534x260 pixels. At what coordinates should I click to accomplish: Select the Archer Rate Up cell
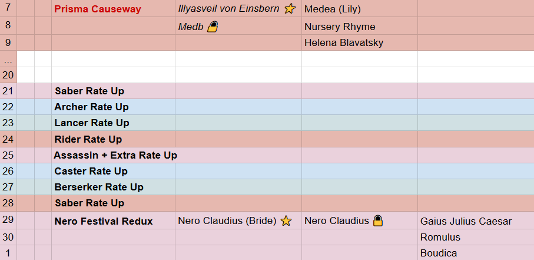pyautogui.click(x=114, y=107)
